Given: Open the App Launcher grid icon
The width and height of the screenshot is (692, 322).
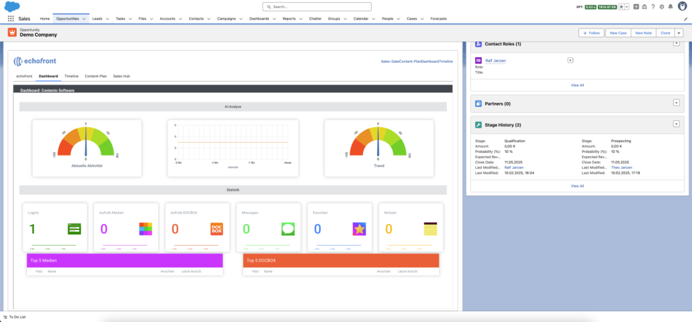Looking at the screenshot, I should click(11, 19).
